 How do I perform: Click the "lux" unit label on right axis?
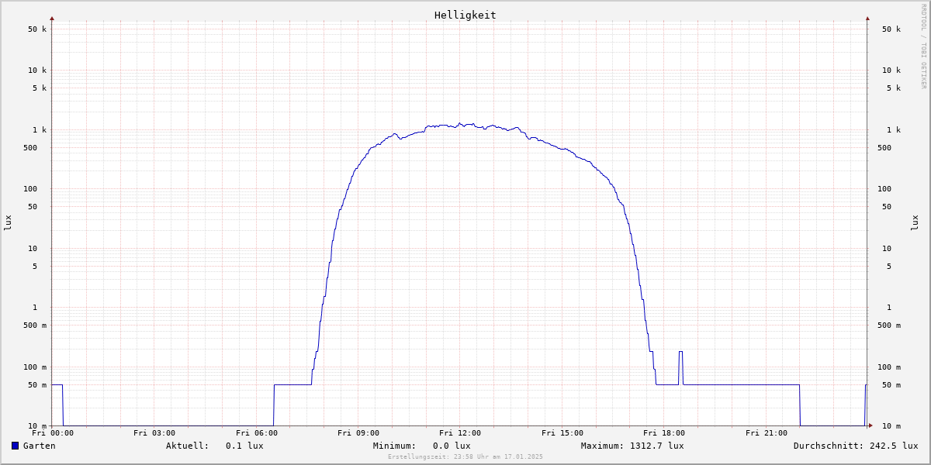tap(915, 222)
